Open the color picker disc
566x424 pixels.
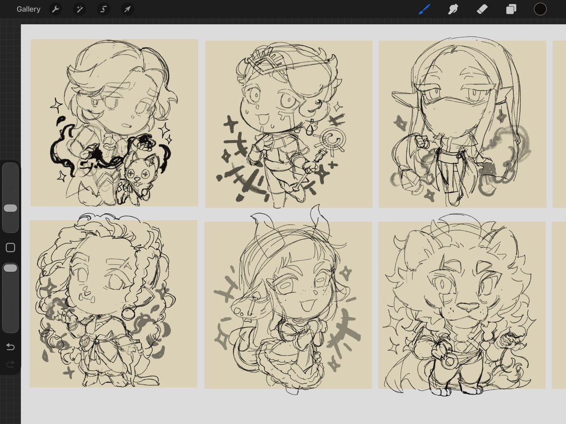pyautogui.click(x=540, y=9)
